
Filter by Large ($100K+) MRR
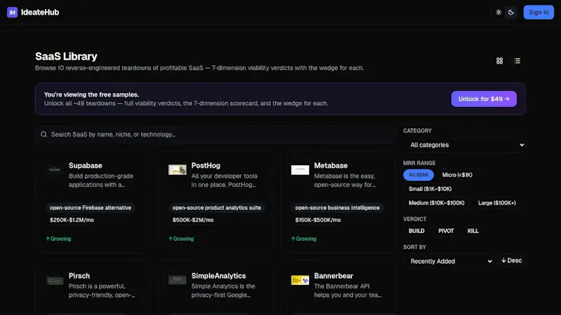[497, 203]
